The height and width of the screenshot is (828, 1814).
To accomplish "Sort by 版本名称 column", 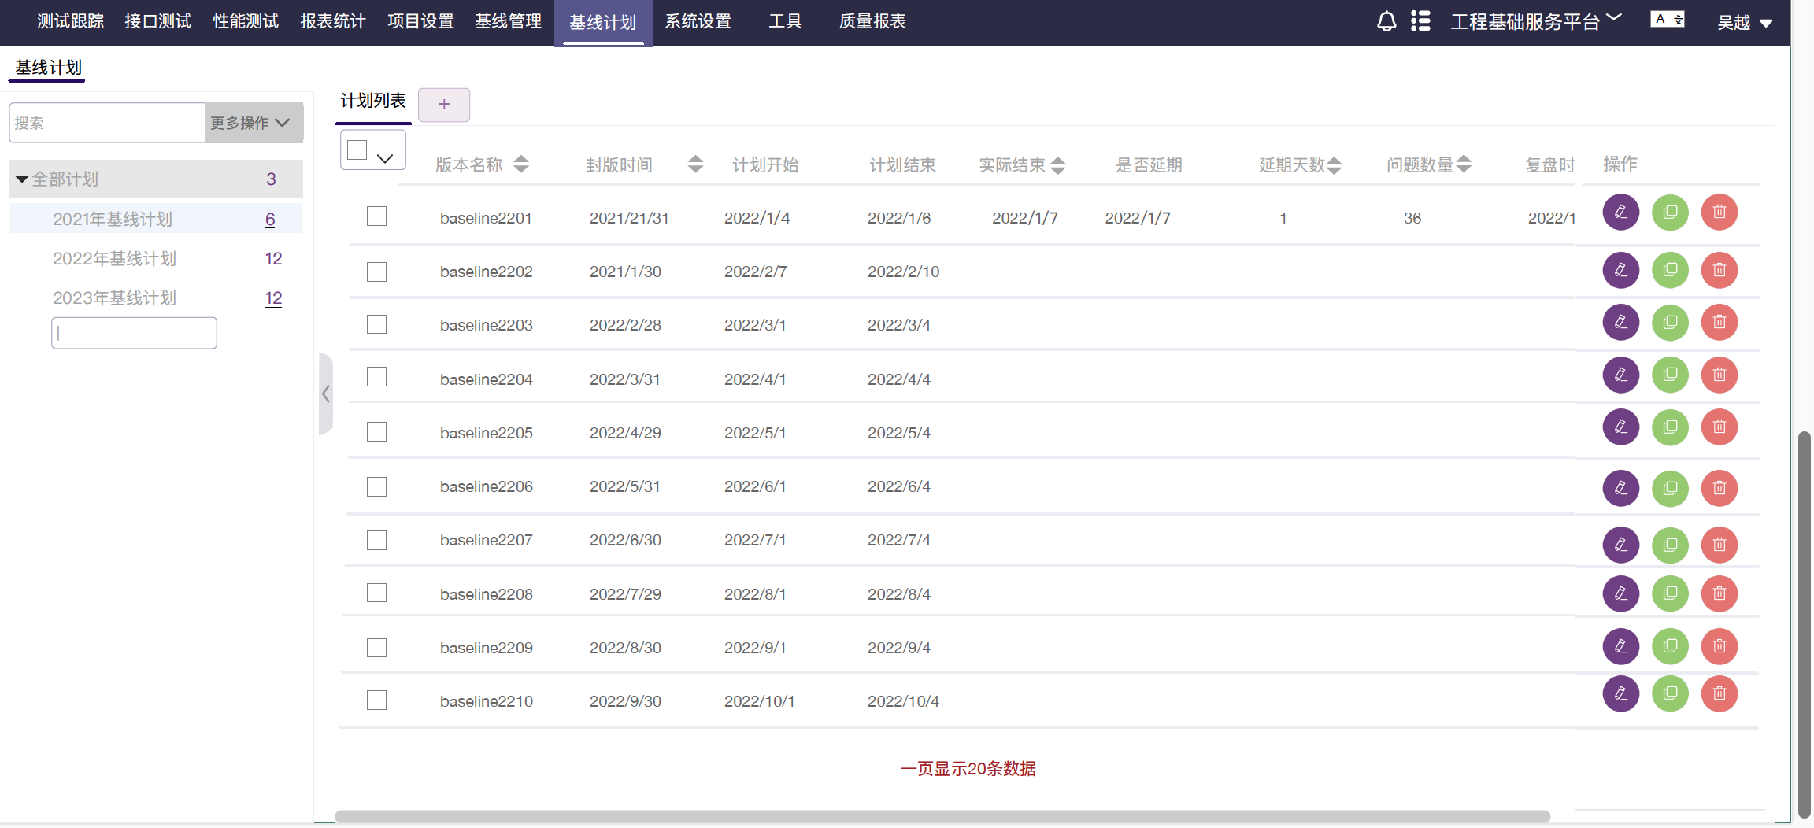I will [520, 164].
